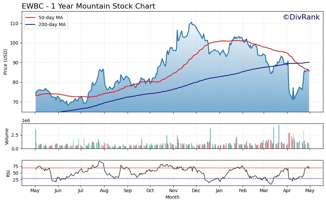This screenshot has height=203, width=326.
Task: Select the 110 price tick label
Action: (14, 23)
